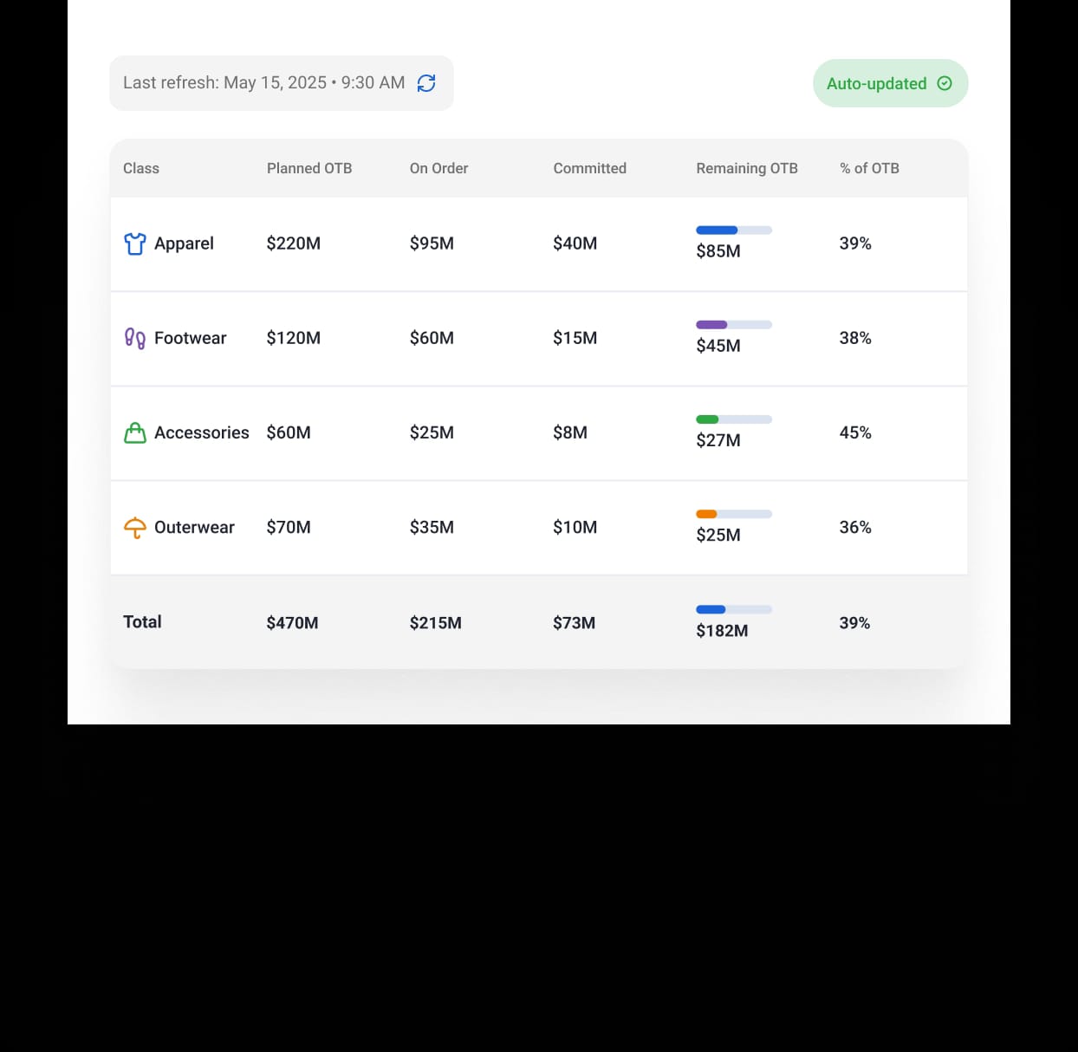Viewport: 1078px width, 1052px height.
Task: Click Apparel blue remaining OTB progress bar
Action: click(734, 231)
